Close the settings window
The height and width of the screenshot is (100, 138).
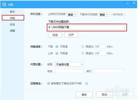134,3
